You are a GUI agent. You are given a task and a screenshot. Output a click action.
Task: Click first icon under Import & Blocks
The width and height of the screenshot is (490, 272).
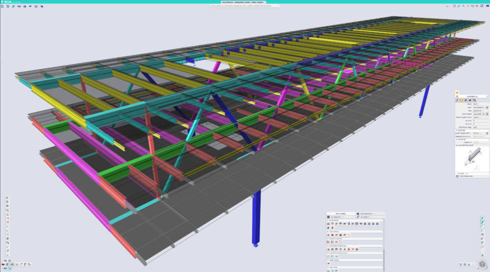click(x=328, y=242)
